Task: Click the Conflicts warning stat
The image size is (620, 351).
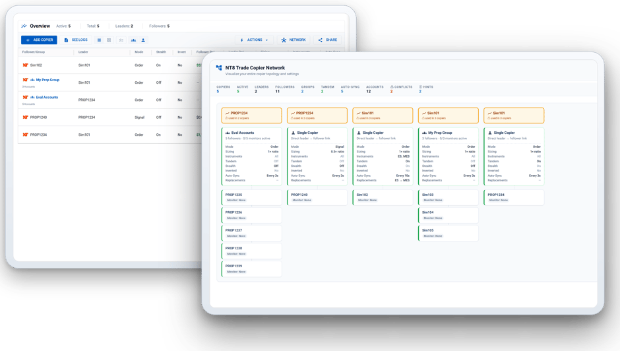Action: coord(401,89)
